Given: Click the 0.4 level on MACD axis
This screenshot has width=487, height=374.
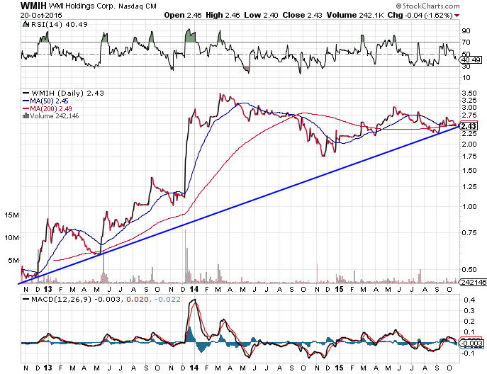Looking at the screenshot, I should click(469, 300).
